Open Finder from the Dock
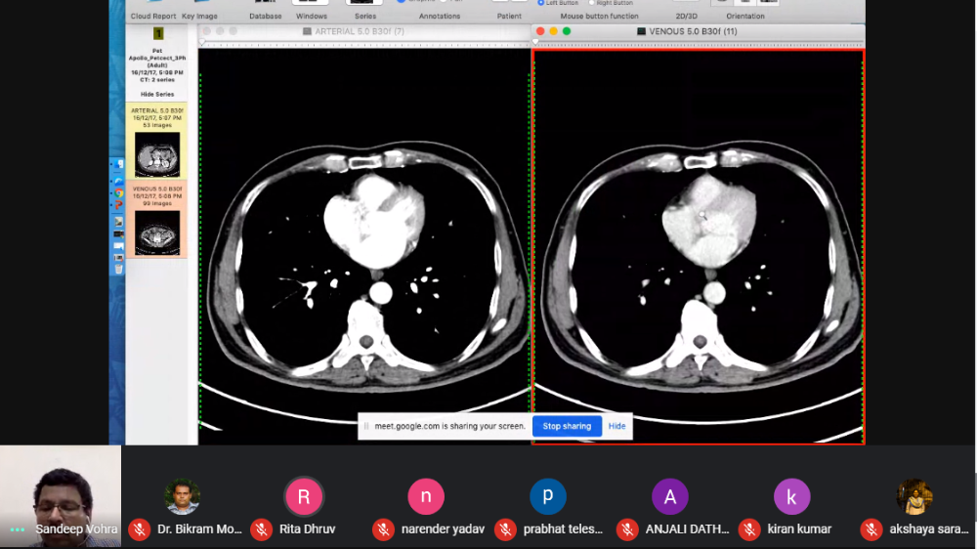Screen dimensions: 977x549 (x=118, y=164)
